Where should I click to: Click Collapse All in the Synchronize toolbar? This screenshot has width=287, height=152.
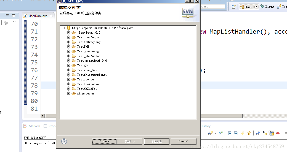[x=236, y=133]
